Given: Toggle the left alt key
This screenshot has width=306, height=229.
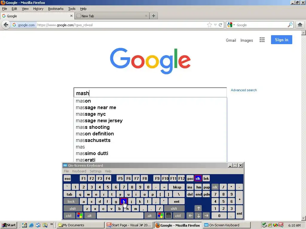Looking at the screenshot, I should tap(90, 216).
